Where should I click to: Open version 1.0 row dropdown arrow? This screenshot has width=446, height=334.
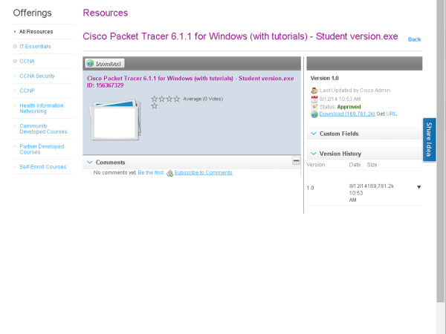pyautogui.click(x=418, y=187)
